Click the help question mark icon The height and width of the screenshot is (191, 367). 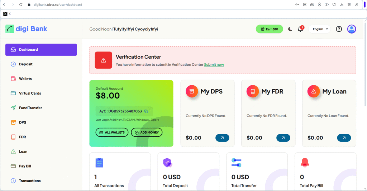click(339, 29)
